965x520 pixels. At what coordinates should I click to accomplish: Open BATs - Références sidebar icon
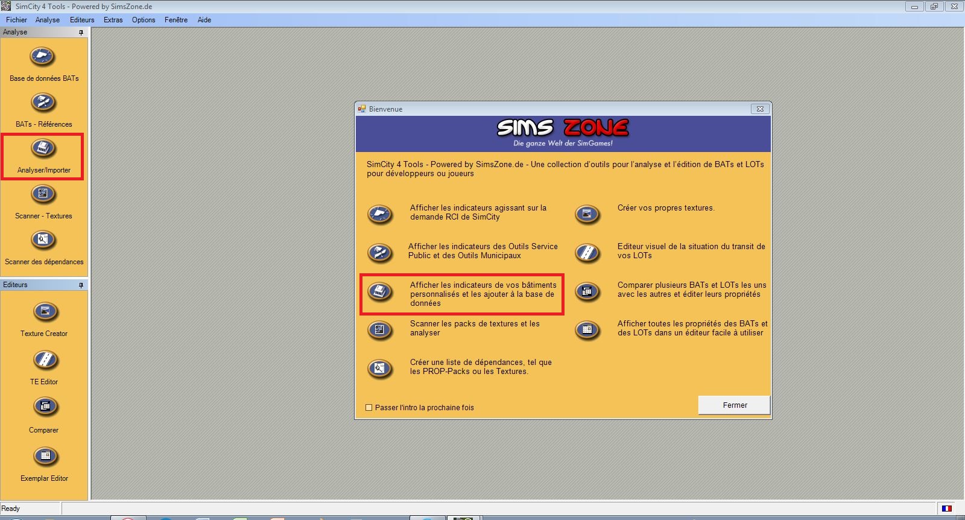[43, 103]
